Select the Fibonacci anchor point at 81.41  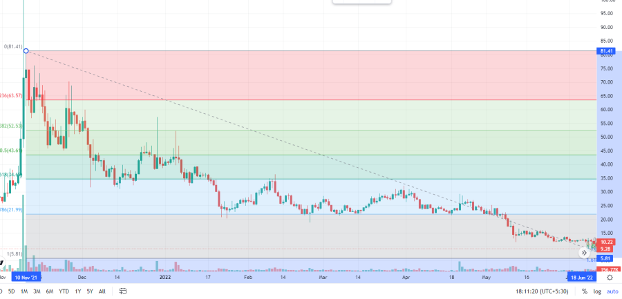coord(26,51)
